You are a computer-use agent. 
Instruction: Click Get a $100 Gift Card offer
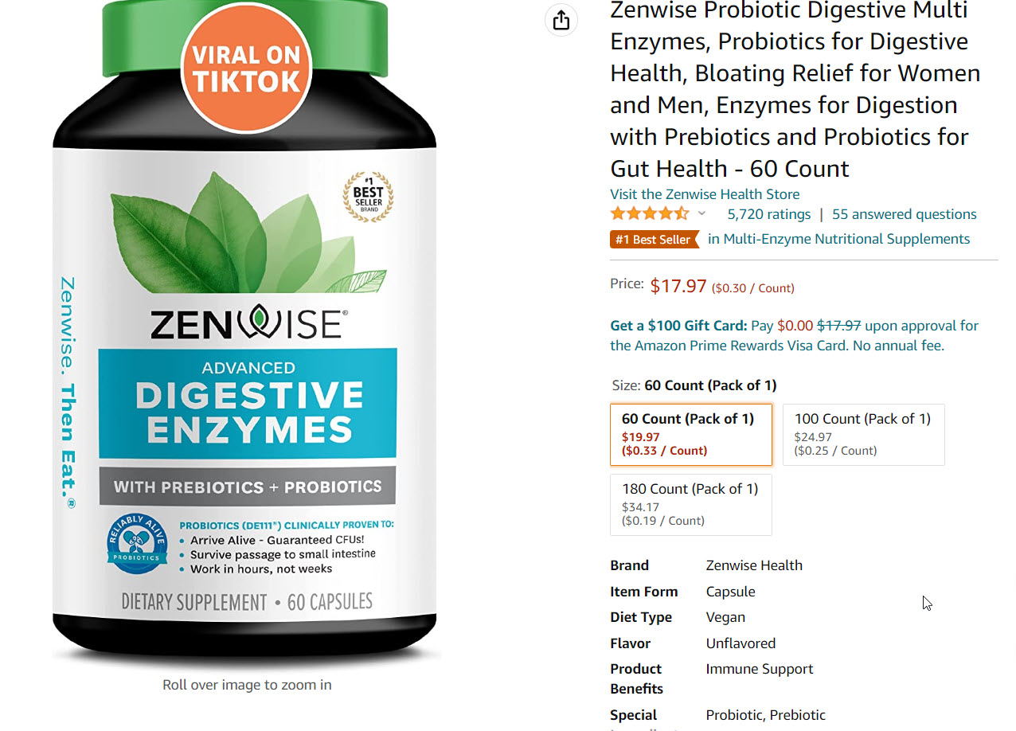(x=679, y=325)
